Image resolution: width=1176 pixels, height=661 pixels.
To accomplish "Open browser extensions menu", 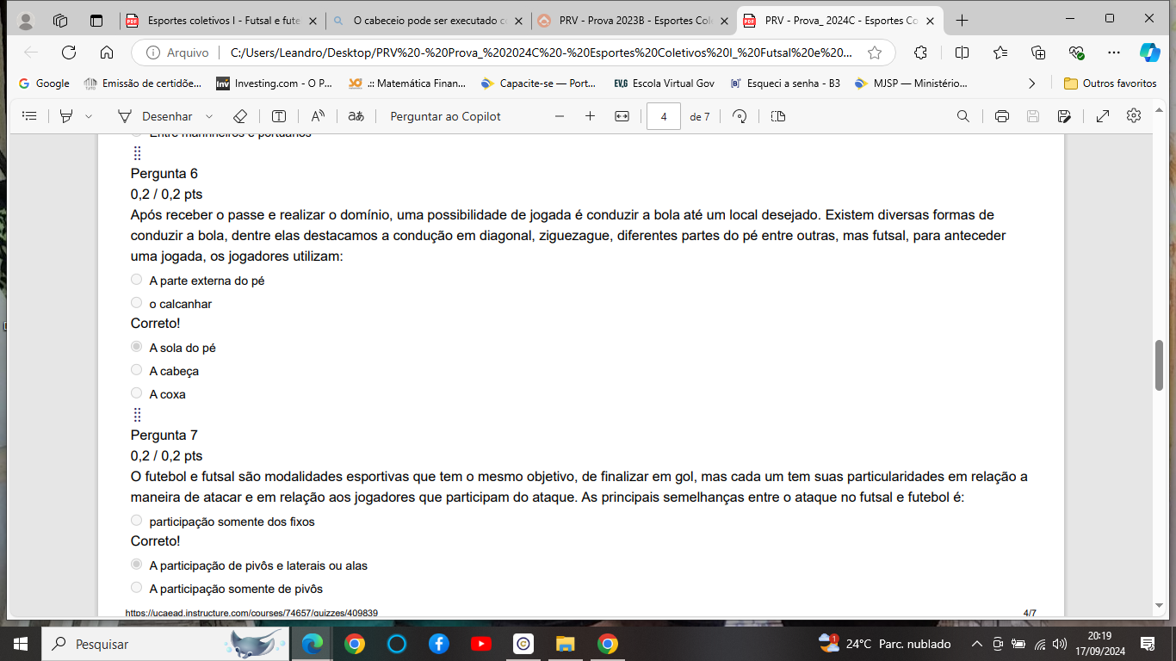I will coord(920,53).
